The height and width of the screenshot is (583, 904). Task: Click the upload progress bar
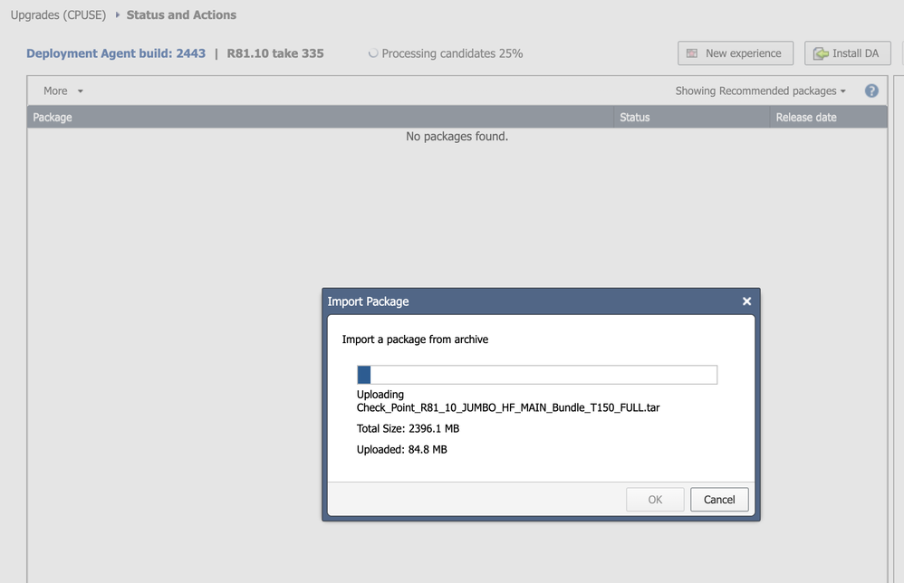point(537,375)
